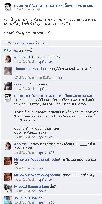Click the globe privacy icon beside the post time
The height and width of the screenshot is (204, 102).
click(39, 9)
